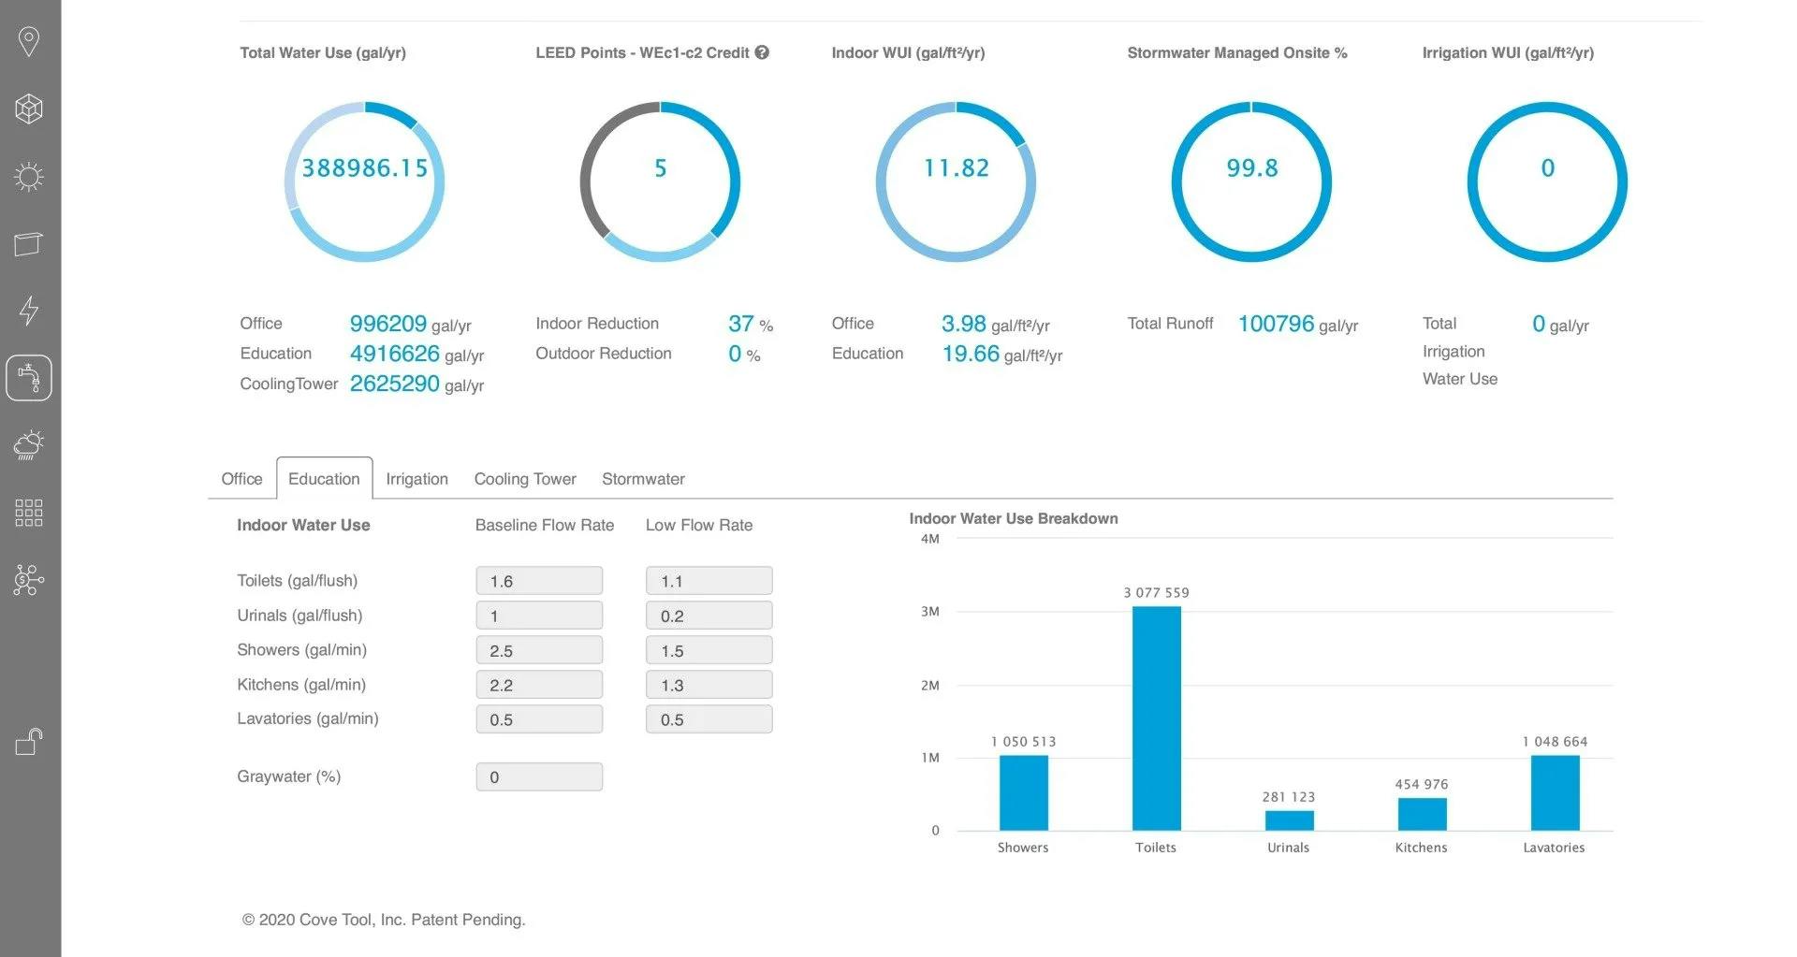The height and width of the screenshot is (957, 1797).
Task: Select the sun daylight analysis icon
Action: (29, 177)
